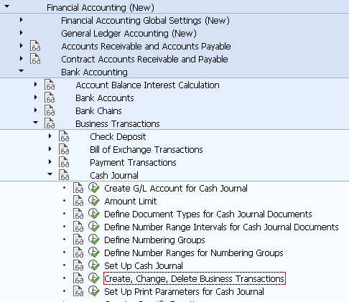349x302 pixels.
Task: Select General Ledger Accounting (New) entry
Action: pos(129,34)
